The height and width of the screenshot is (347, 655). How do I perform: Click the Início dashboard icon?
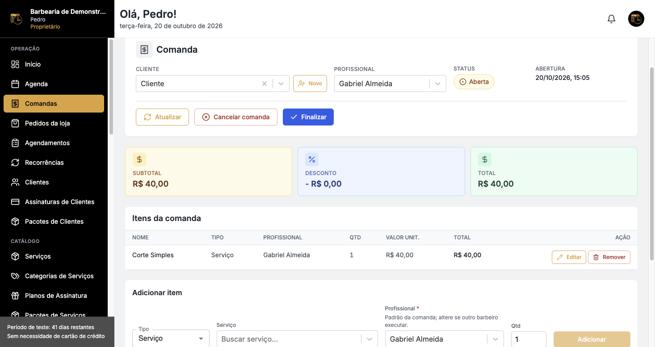[x=15, y=64]
